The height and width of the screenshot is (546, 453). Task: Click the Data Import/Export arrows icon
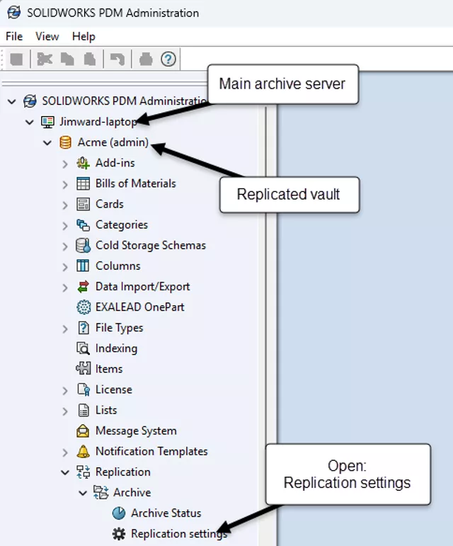click(83, 287)
